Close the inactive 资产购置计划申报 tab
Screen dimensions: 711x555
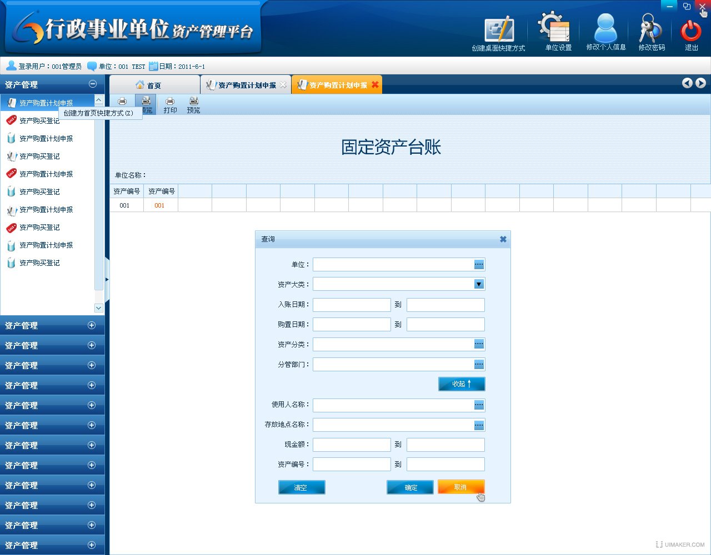click(x=283, y=85)
